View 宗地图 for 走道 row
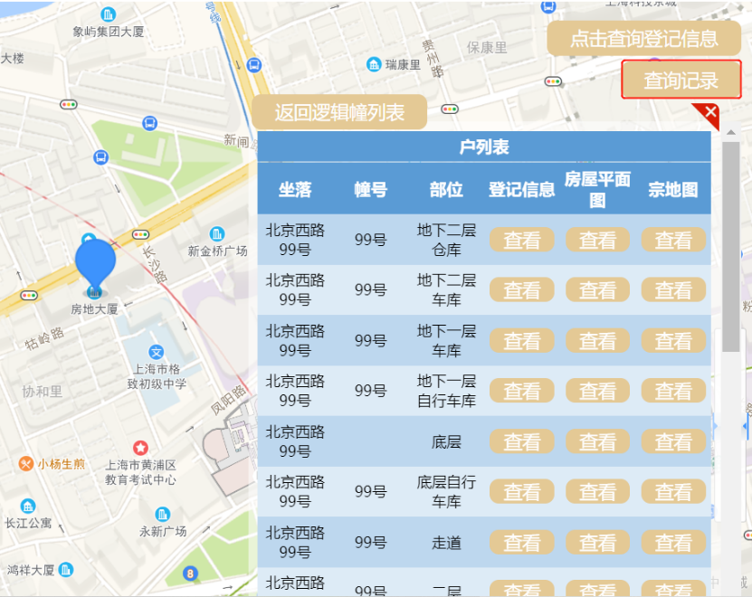 pyautogui.click(x=673, y=543)
